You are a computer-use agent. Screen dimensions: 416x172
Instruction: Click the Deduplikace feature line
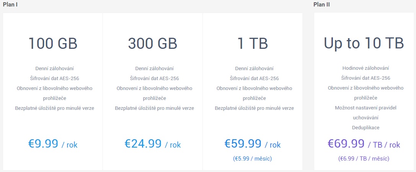pos(365,128)
